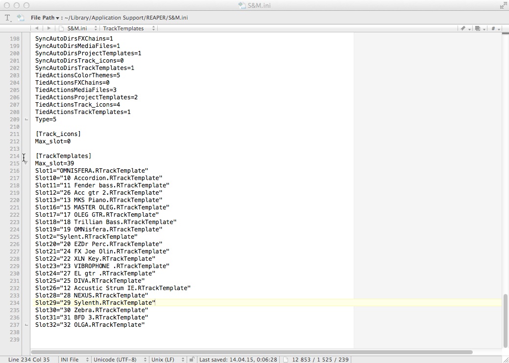Open the S&M.ini document popup
The height and width of the screenshot is (363, 509).
(x=78, y=28)
